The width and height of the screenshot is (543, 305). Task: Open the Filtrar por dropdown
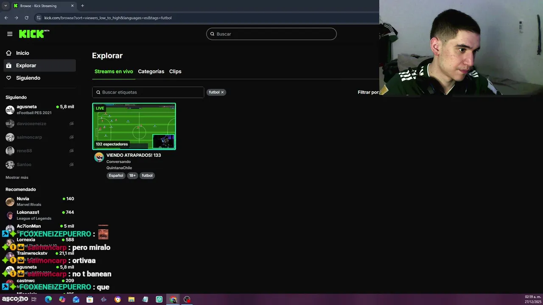[x=368, y=92]
